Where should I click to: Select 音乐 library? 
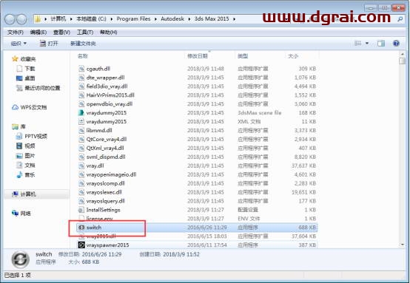pyautogui.click(x=30, y=175)
